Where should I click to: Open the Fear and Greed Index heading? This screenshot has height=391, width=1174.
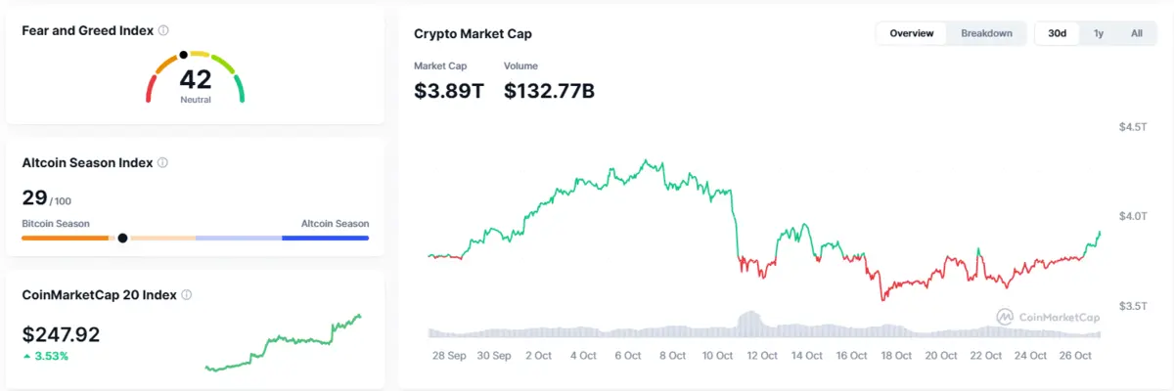tap(88, 30)
